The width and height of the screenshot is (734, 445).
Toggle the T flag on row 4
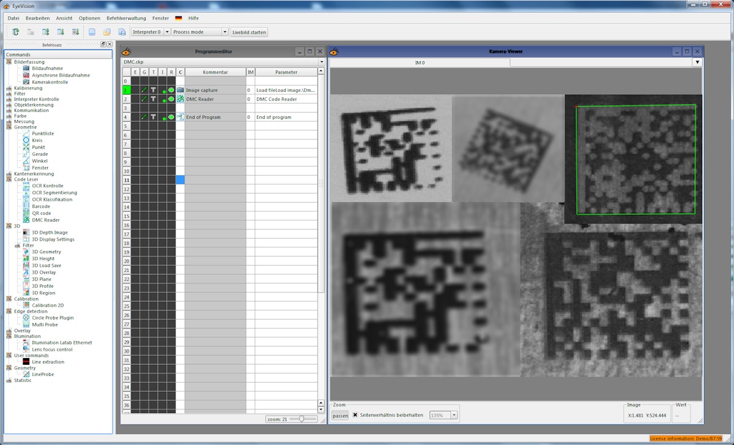point(153,117)
